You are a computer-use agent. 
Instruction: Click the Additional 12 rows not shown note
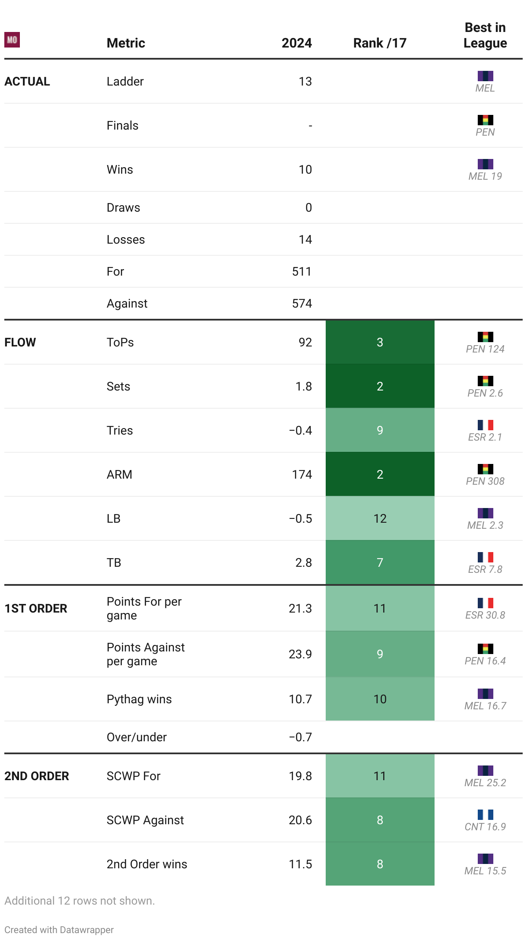click(79, 901)
